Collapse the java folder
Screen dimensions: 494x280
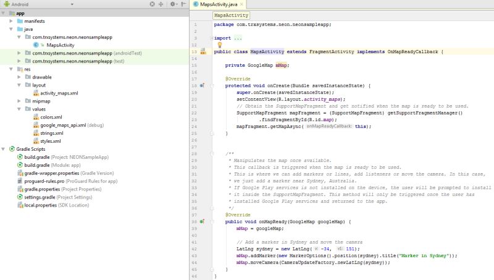(11, 29)
